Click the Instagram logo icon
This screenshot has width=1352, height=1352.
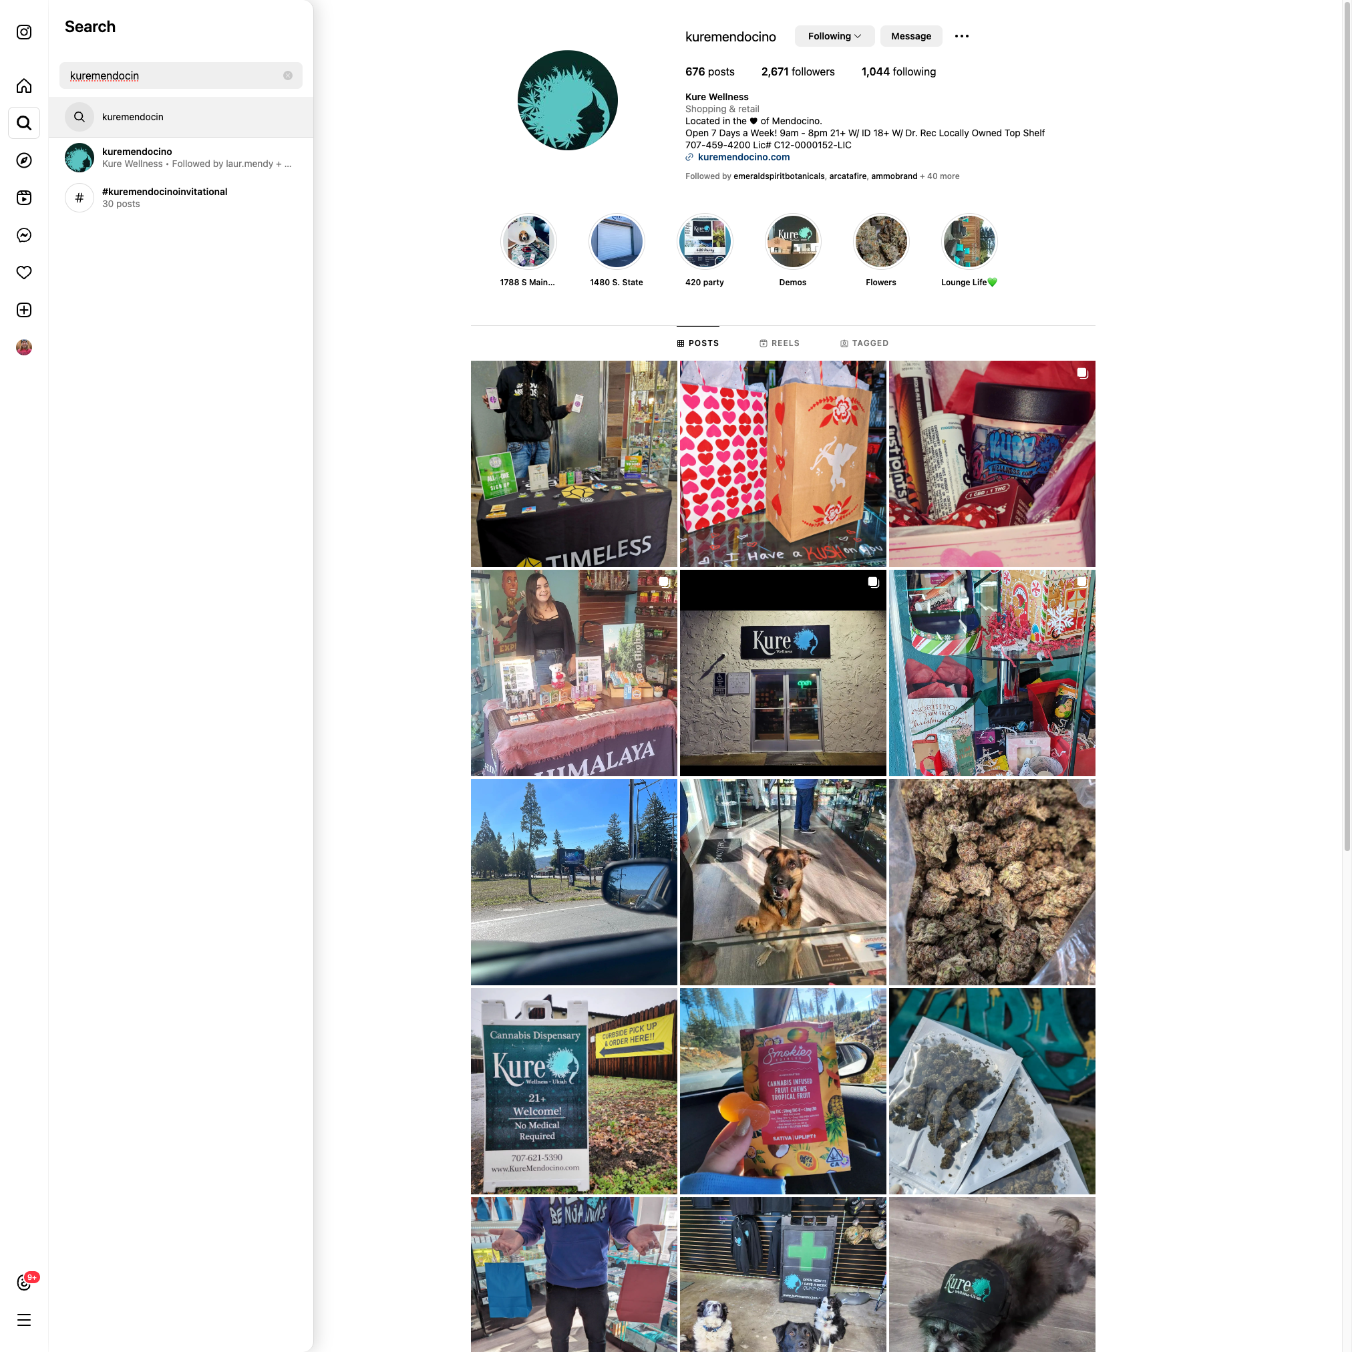point(24,32)
